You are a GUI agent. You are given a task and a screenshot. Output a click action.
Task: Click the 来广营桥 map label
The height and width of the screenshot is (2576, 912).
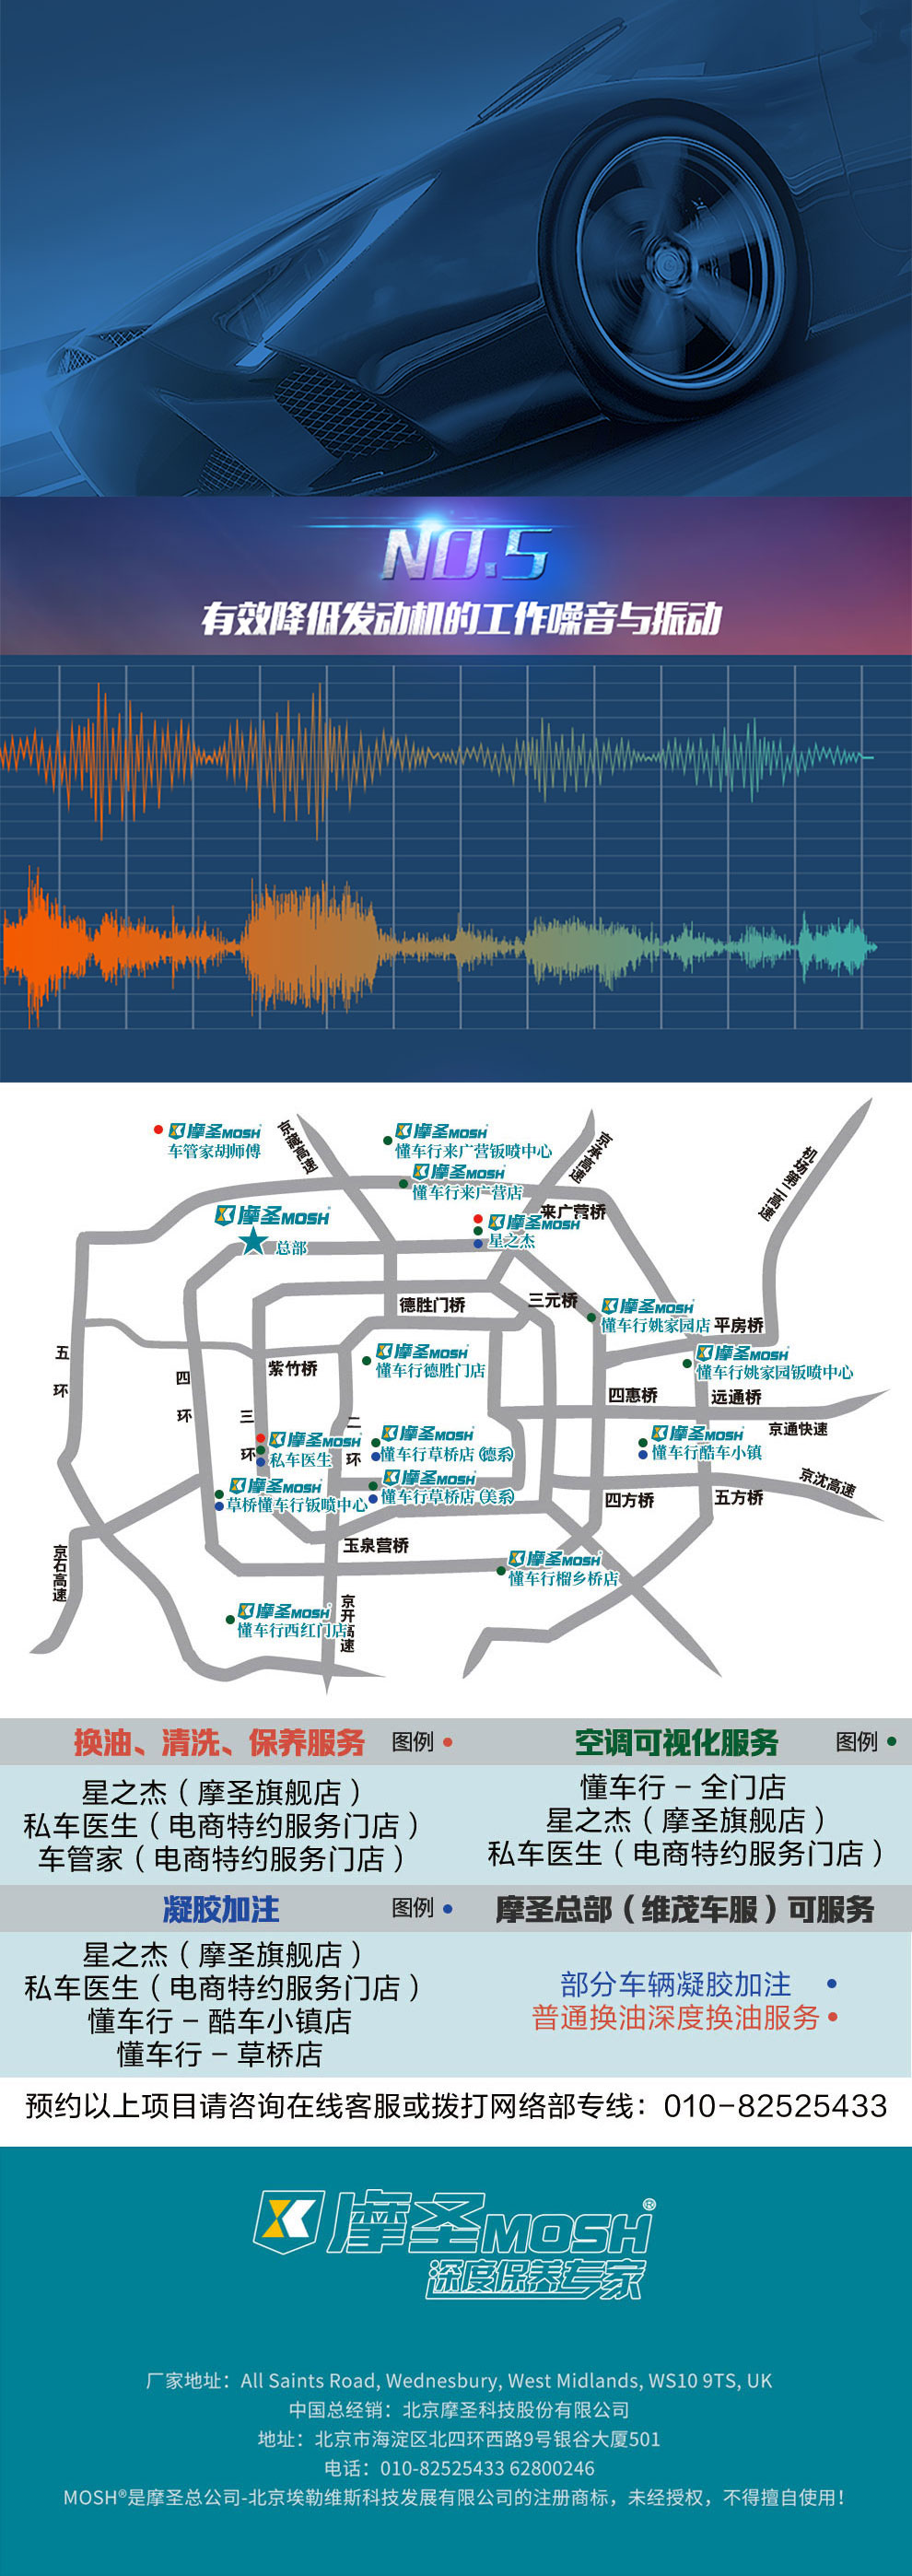[x=573, y=1211]
